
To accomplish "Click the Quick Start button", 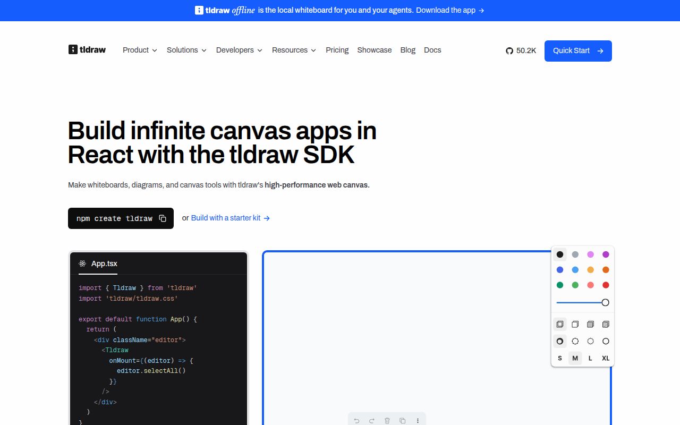I will (578, 51).
